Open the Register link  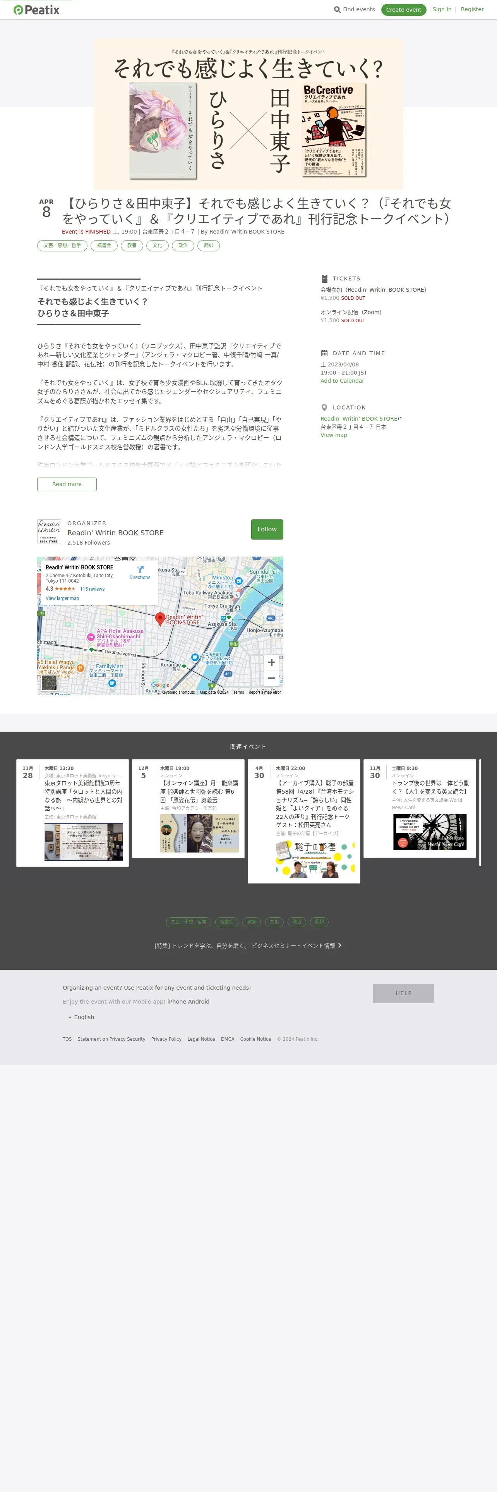tap(472, 10)
